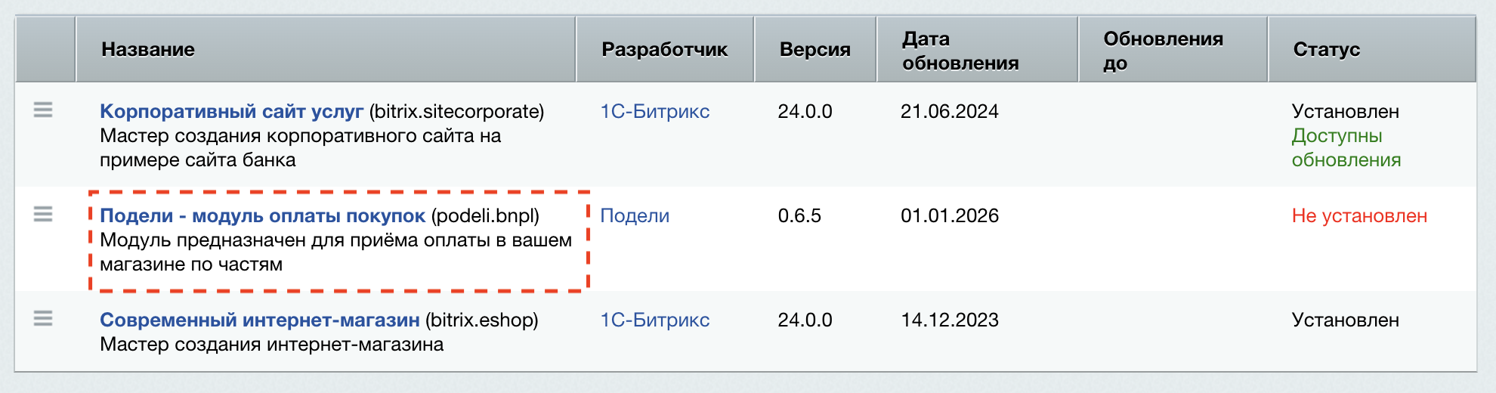Sort by the Разработчик column header

665,50
